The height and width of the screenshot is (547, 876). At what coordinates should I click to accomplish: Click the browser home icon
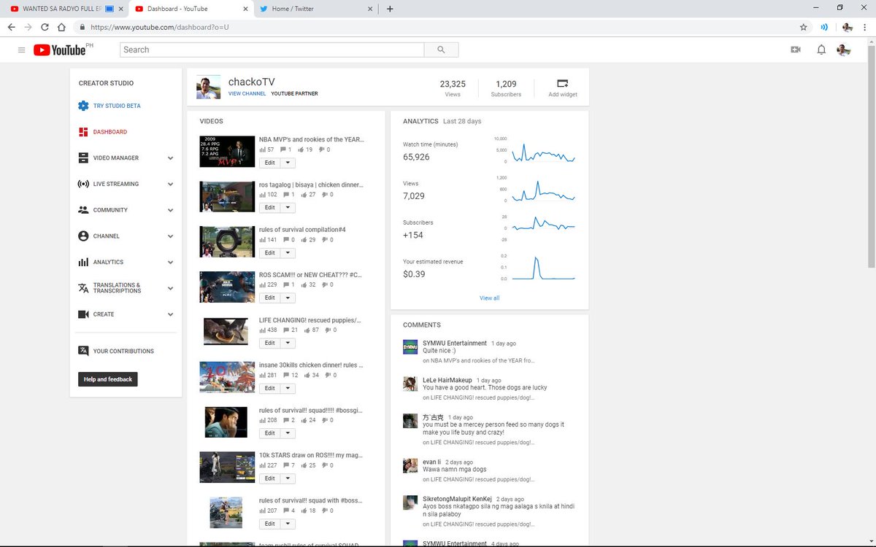pos(61,27)
